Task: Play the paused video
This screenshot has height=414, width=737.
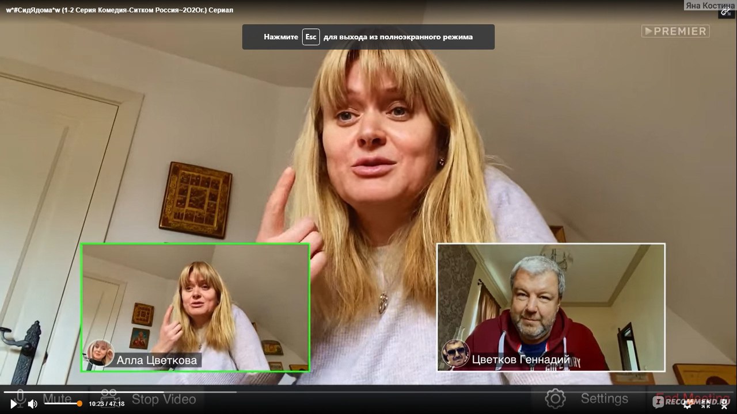Action: pos(14,404)
